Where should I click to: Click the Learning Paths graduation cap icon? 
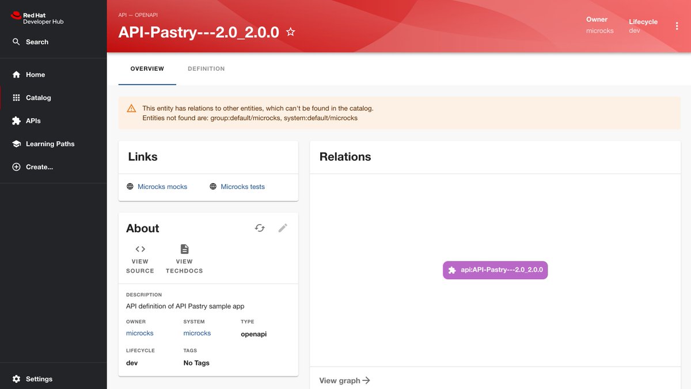[x=16, y=144]
